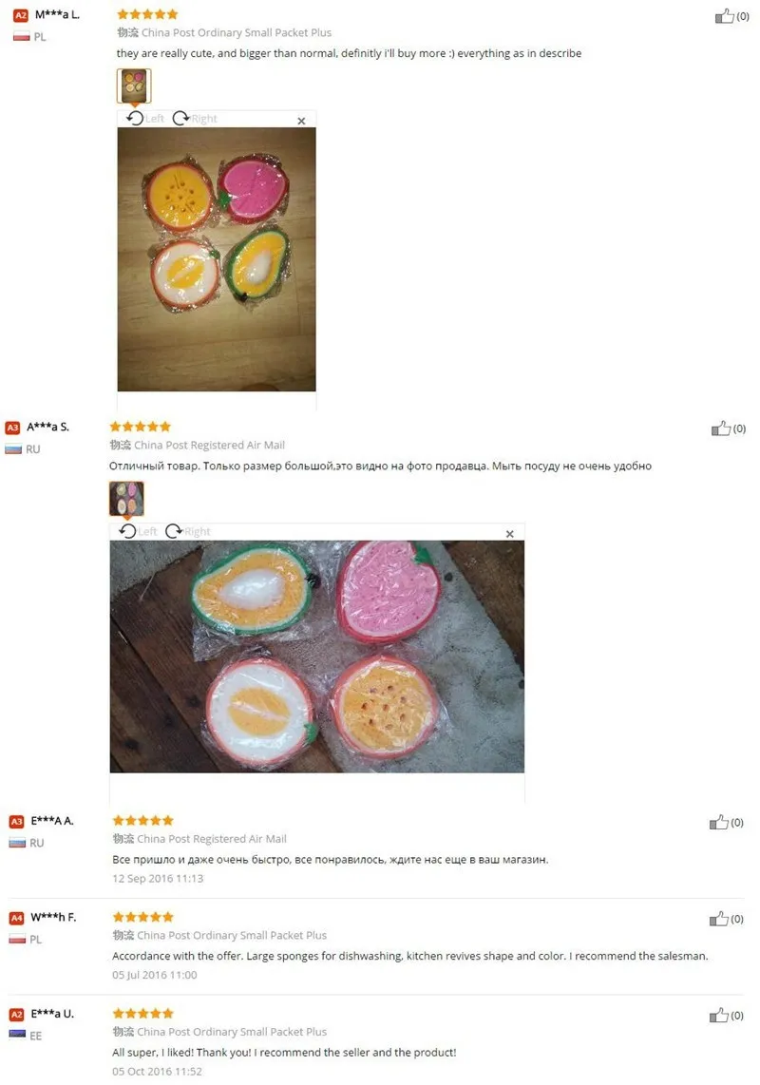760x1085 pixels.
Task: Click reviewer name E***a U.
Action: click(x=52, y=1014)
